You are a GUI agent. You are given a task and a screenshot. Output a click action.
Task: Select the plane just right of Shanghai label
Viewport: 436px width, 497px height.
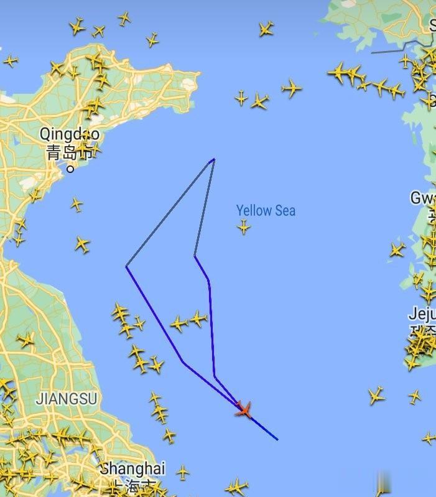[x=182, y=473]
